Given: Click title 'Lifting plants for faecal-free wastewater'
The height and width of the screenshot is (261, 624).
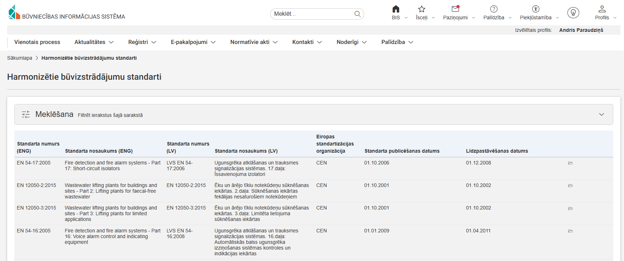Looking at the screenshot, I should 111,191.
